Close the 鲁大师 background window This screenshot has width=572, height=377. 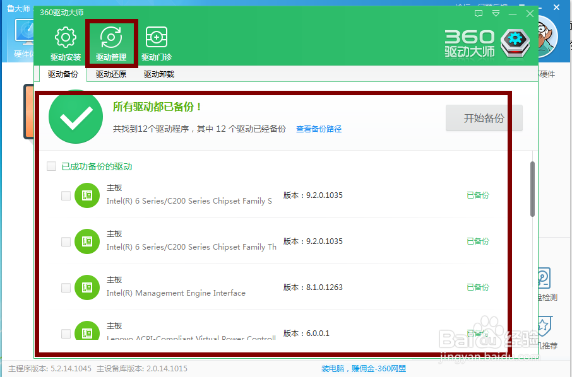coord(556,7)
